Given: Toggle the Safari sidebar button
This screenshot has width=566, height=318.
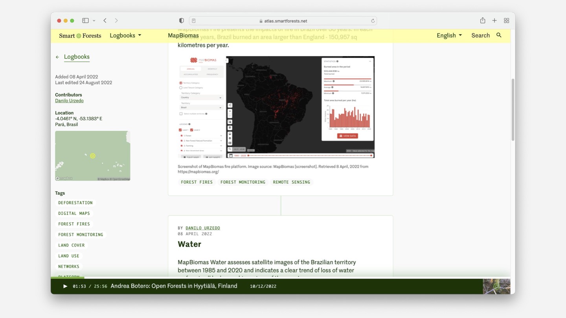Looking at the screenshot, I should pos(85,20).
